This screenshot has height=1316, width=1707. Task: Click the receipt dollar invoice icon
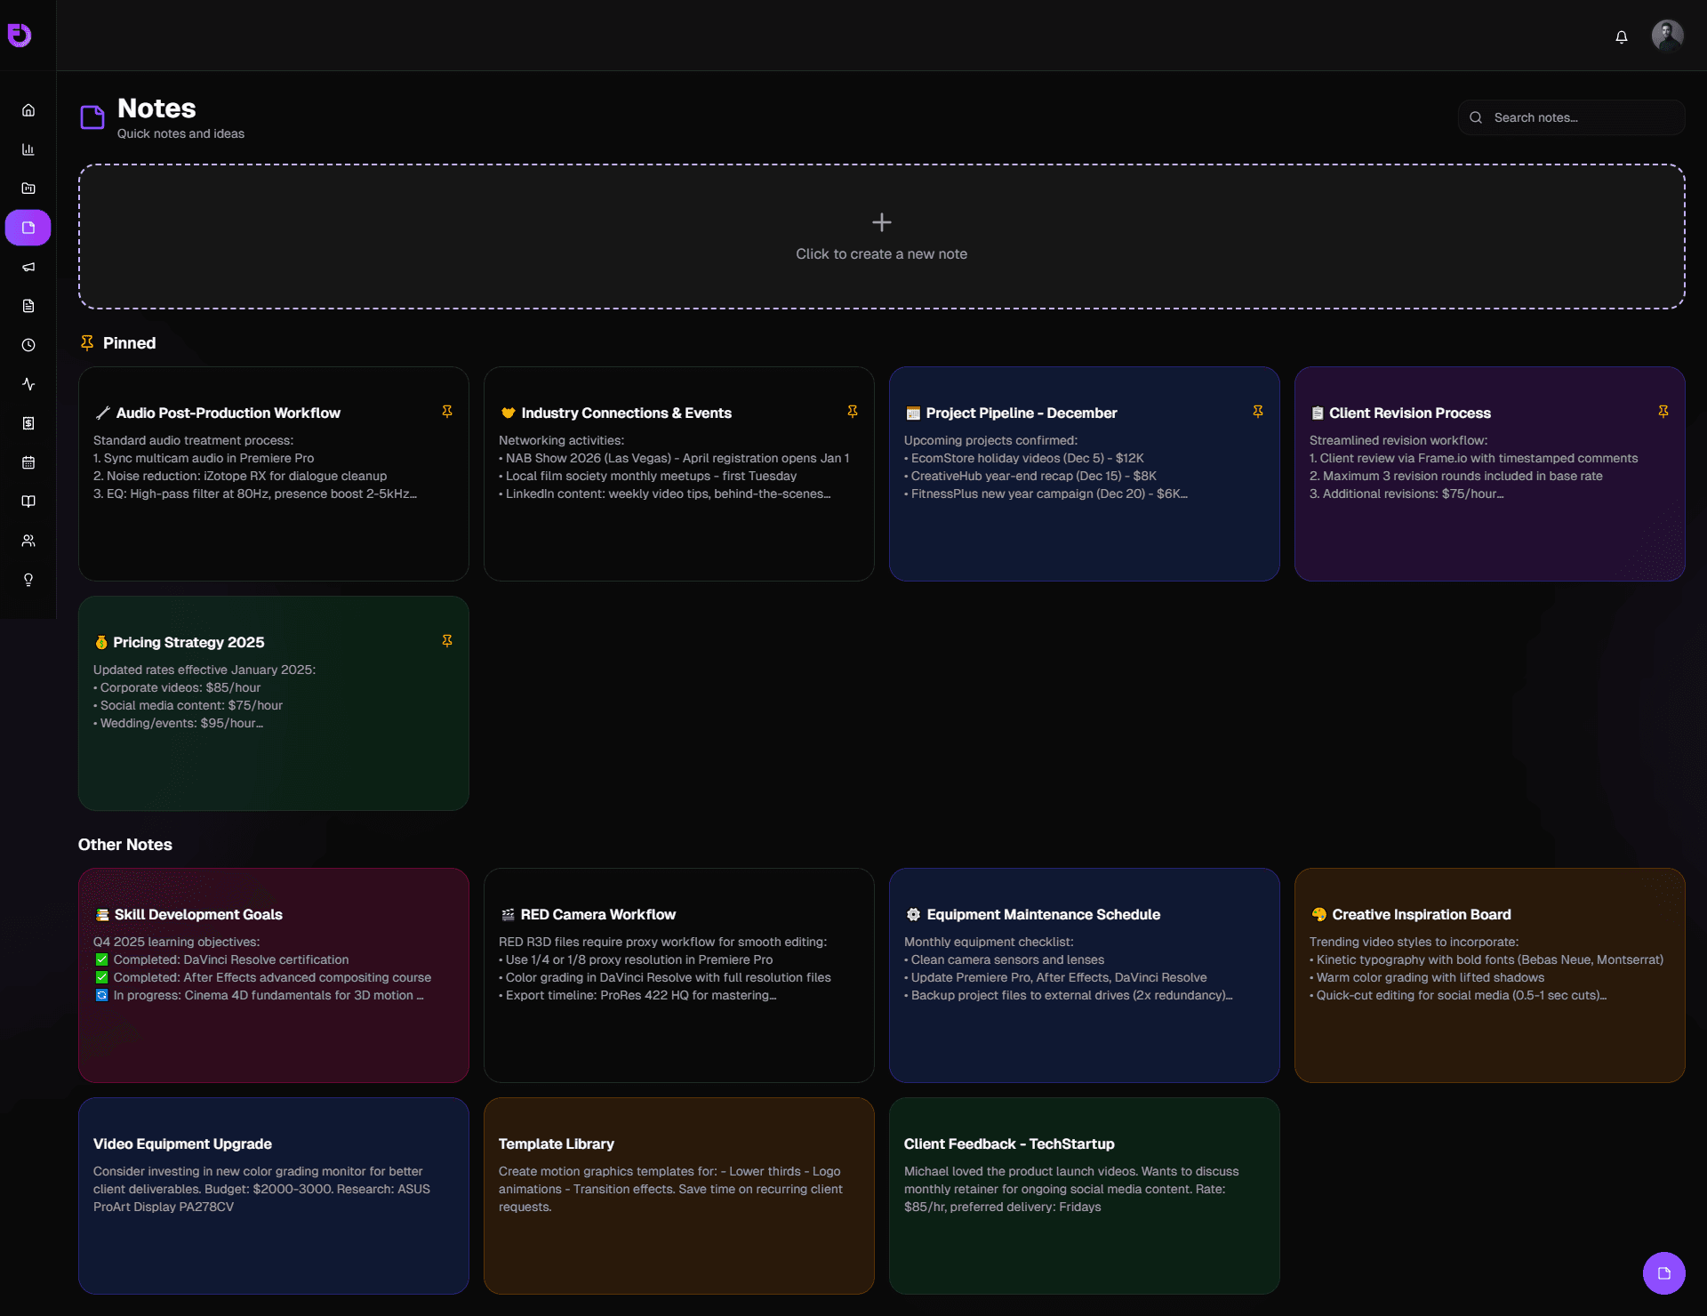[28, 423]
